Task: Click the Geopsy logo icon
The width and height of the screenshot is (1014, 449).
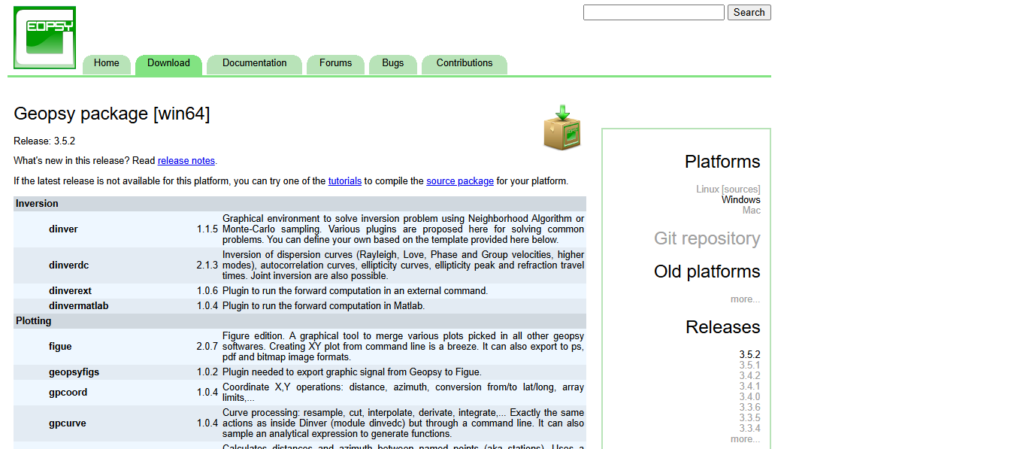Action: [x=45, y=38]
